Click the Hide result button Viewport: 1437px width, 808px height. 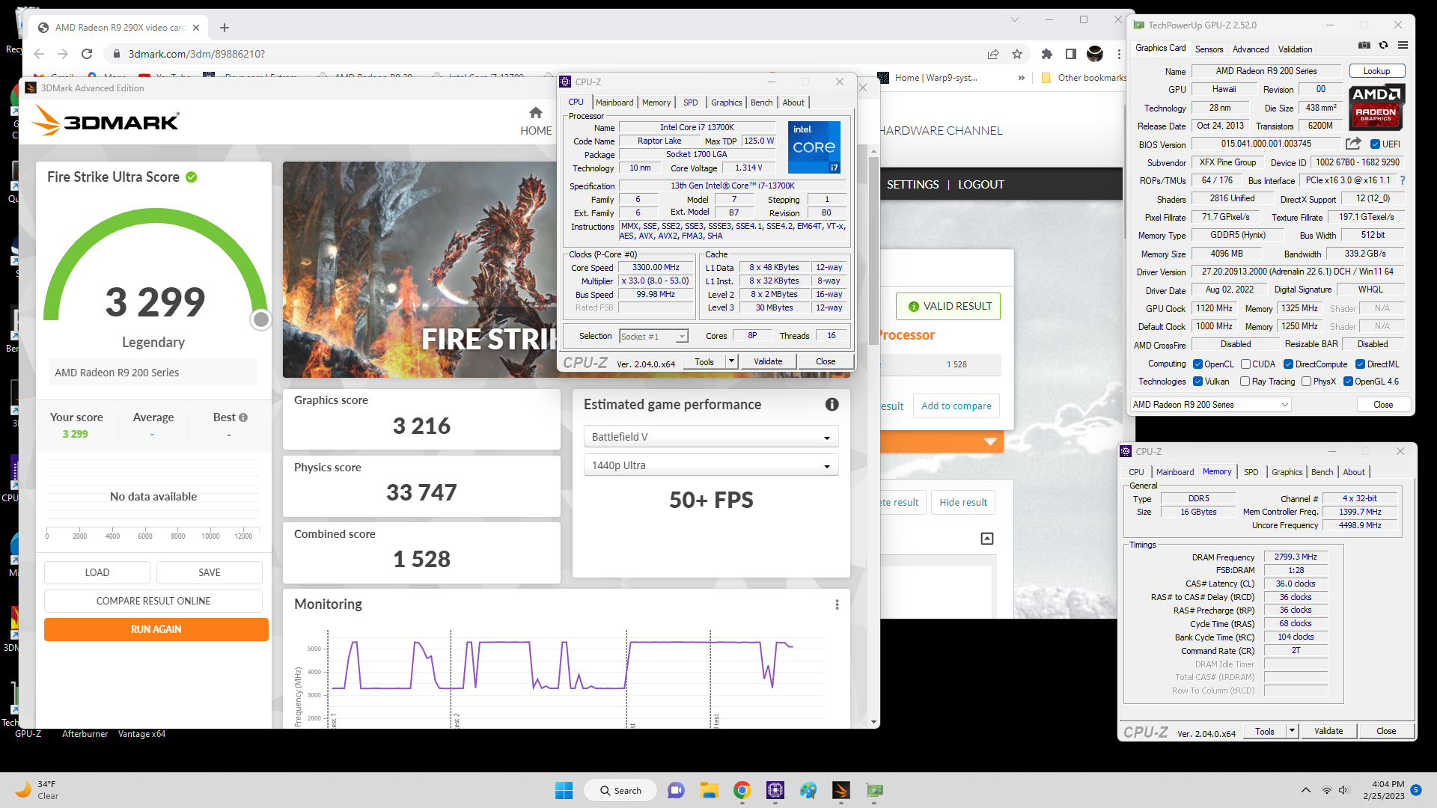(962, 502)
